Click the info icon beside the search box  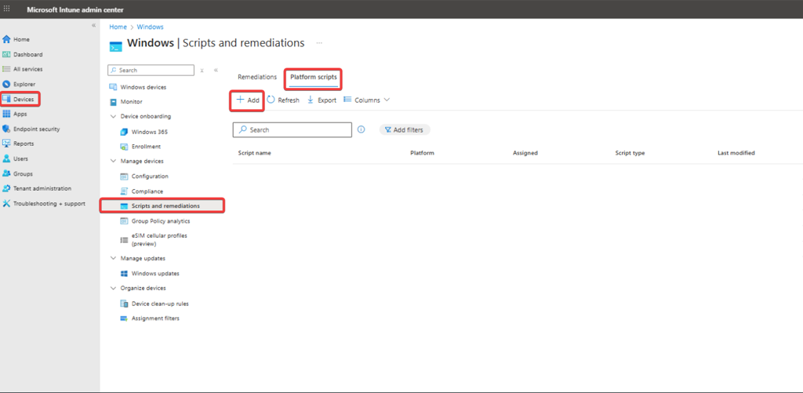click(361, 129)
